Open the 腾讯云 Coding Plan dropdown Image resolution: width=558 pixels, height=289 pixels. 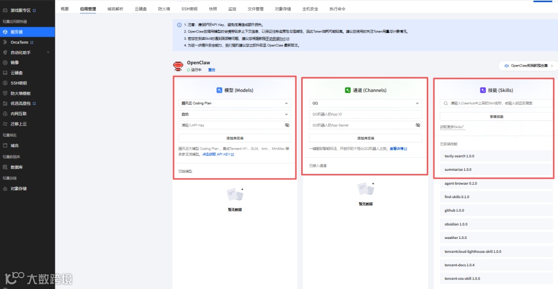tap(235, 103)
